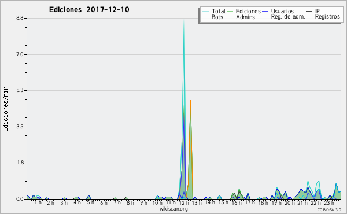Click the '3 h' x-axis label
The image size is (347, 214).
coord(64,203)
